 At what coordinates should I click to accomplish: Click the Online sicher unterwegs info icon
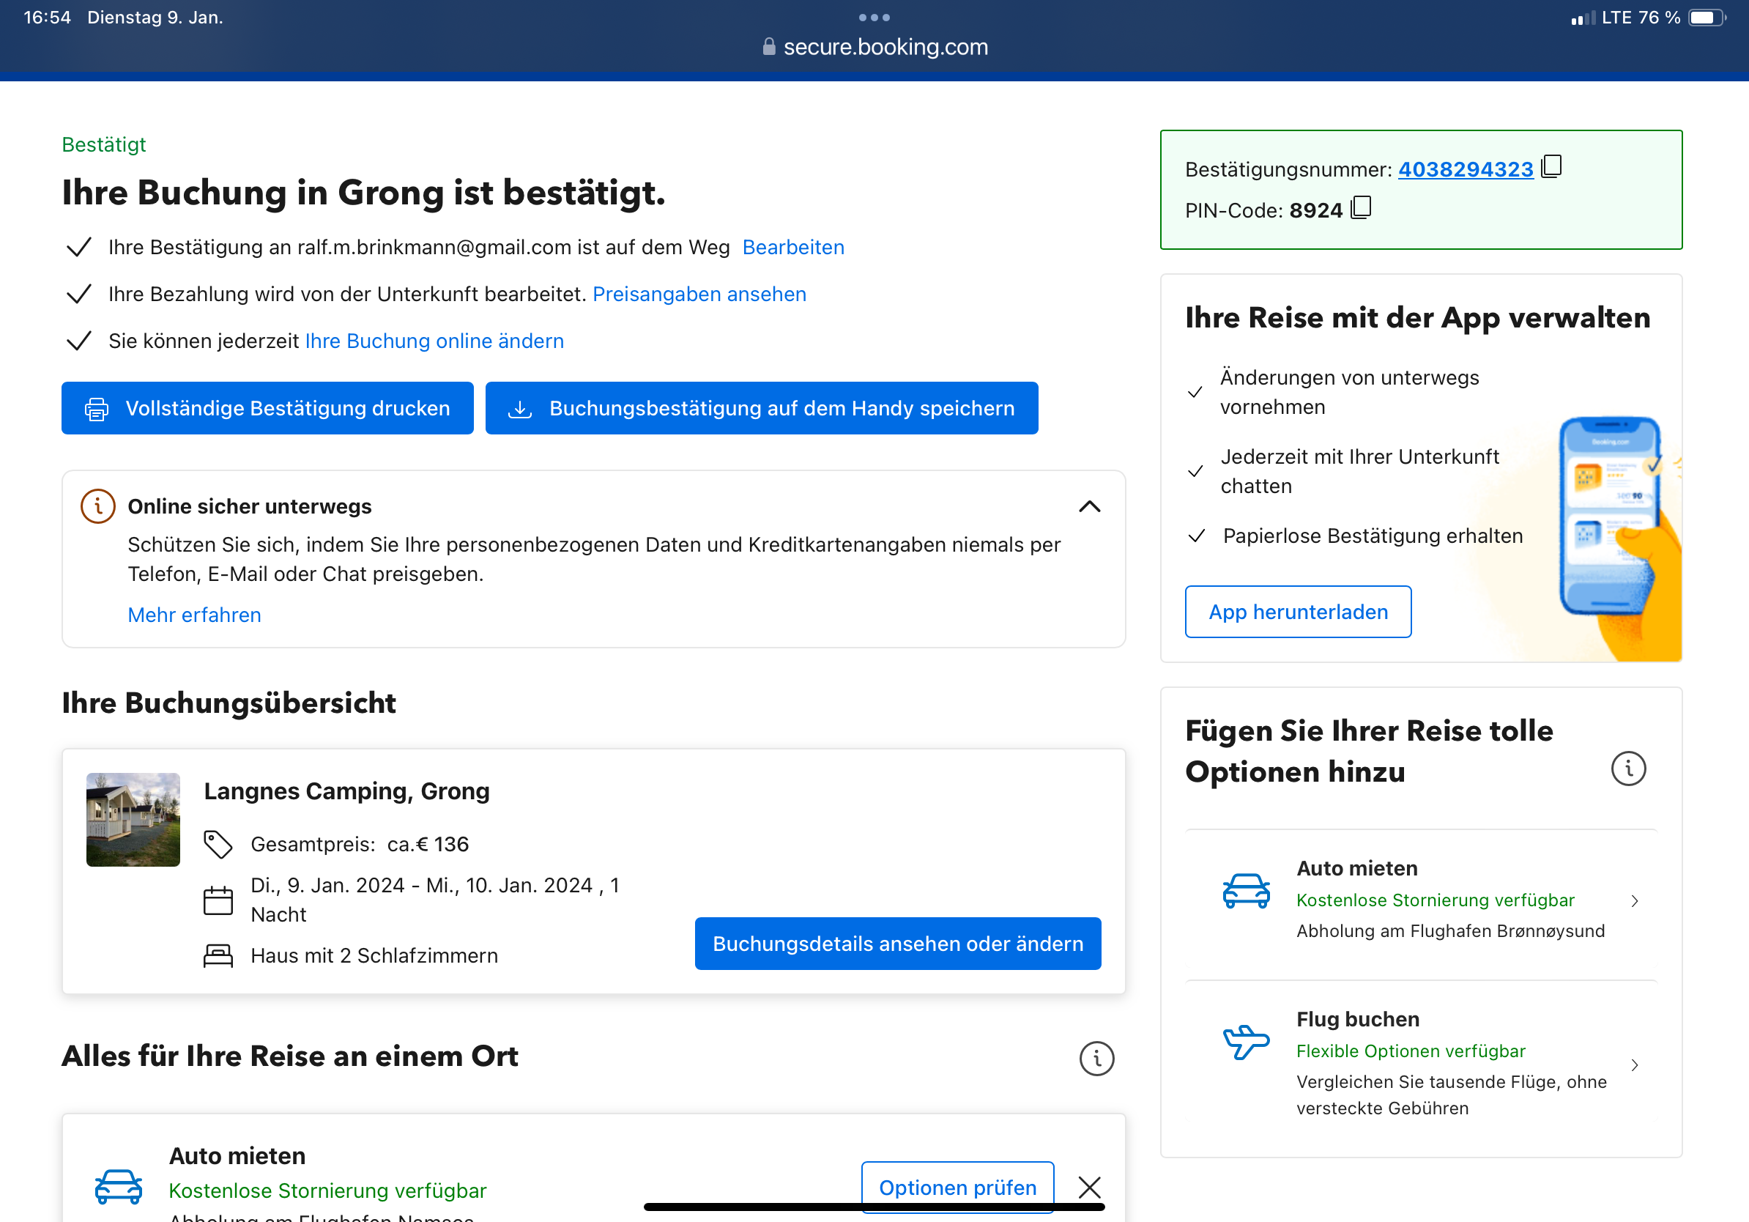98,507
